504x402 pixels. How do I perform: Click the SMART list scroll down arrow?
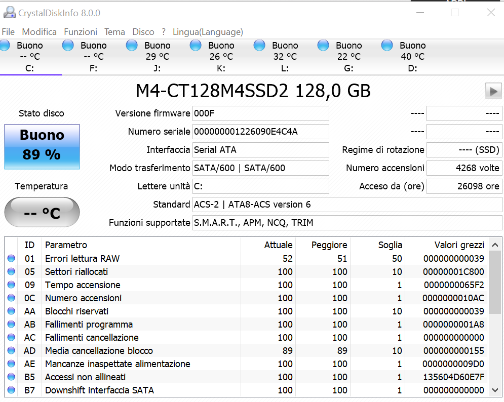[x=495, y=390]
